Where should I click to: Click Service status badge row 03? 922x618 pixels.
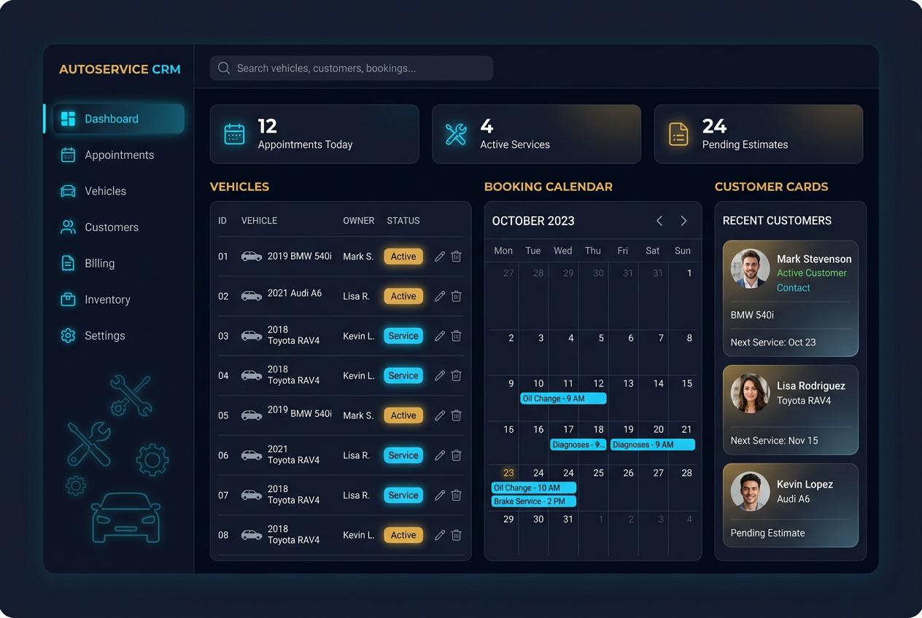(403, 336)
